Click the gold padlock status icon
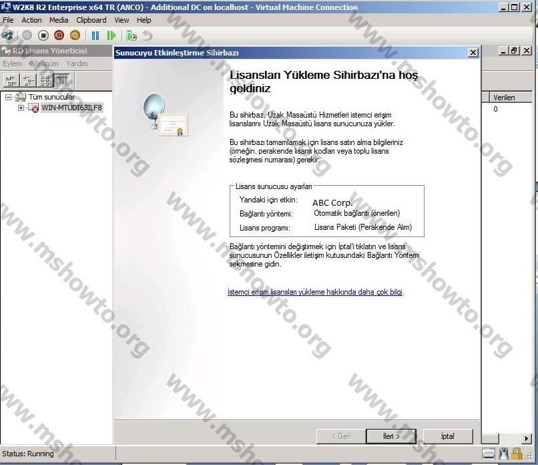The width and height of the screenshot is (538, 465). click(517, 454)
